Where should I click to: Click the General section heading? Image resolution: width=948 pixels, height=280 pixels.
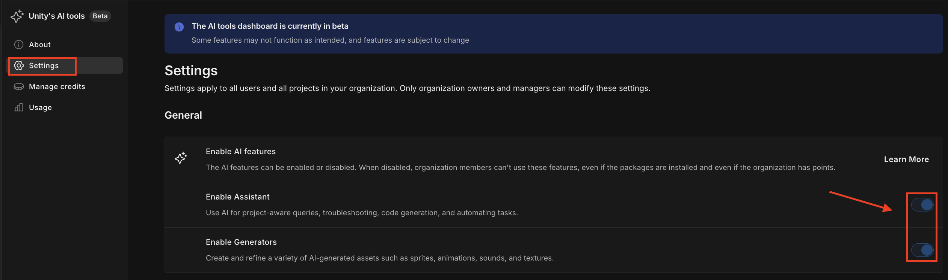pyautogui.click(x=183, y=115)
